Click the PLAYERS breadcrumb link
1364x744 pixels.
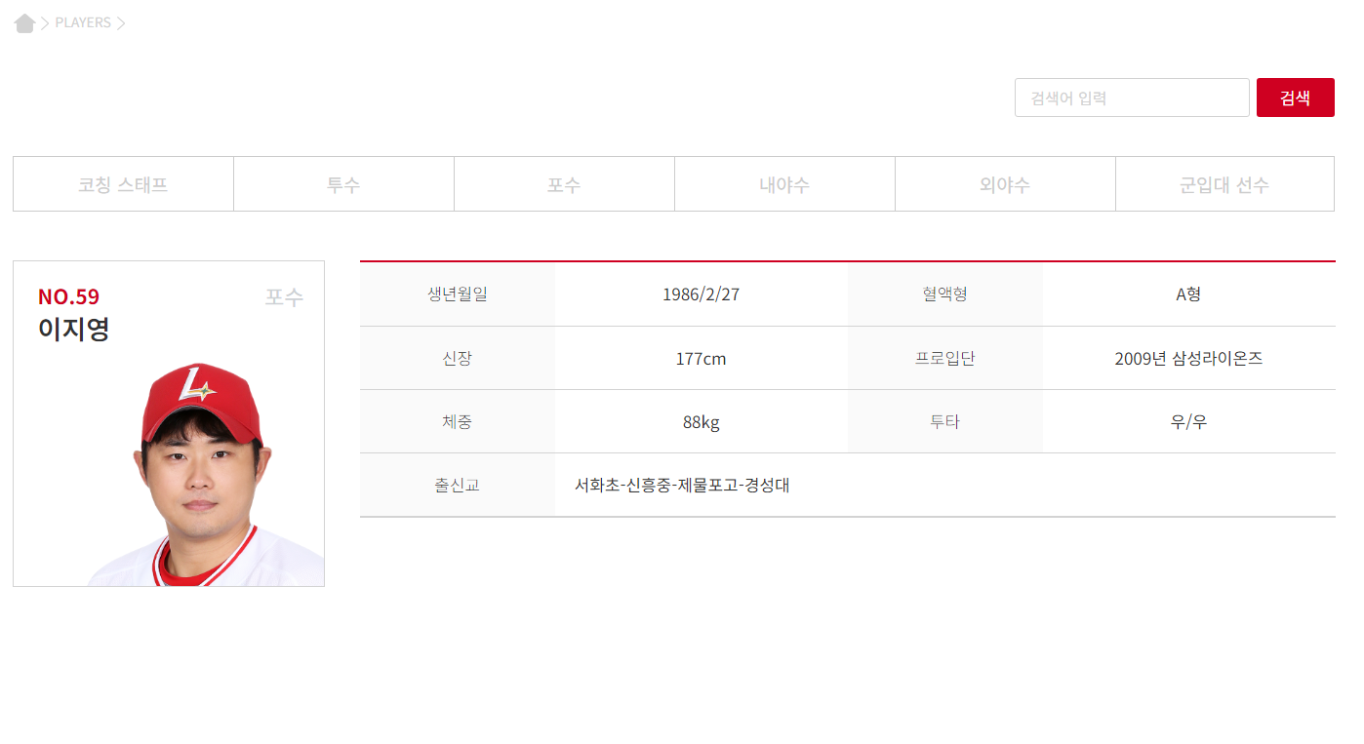coord(83,22)
